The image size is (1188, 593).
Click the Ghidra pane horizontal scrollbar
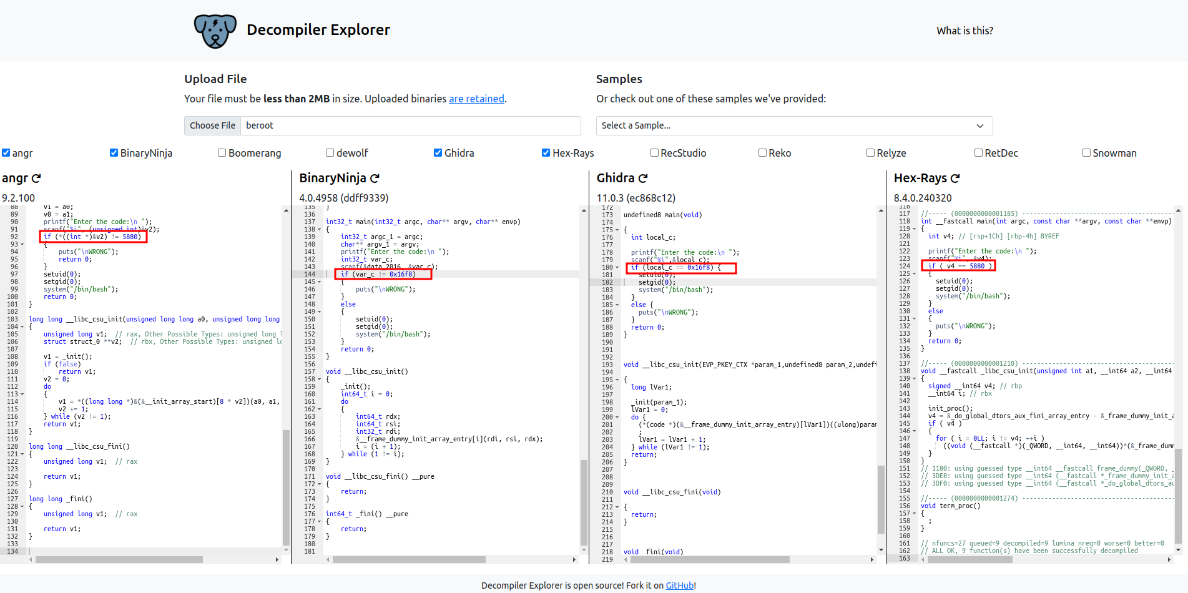(x=710, y=560)
